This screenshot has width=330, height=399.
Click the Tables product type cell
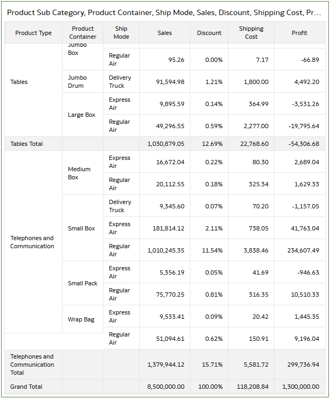pos(19,82)
